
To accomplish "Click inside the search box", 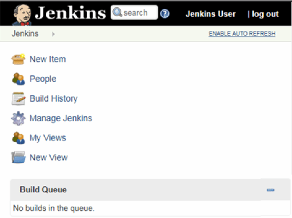I will (x=134, y=12).
